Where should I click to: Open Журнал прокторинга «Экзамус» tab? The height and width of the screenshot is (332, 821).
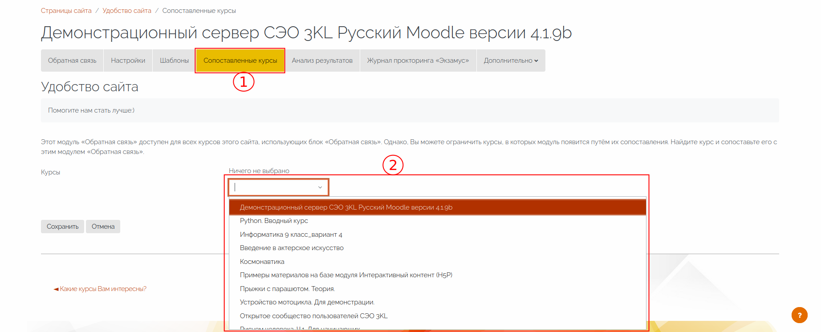click(418, 61)
